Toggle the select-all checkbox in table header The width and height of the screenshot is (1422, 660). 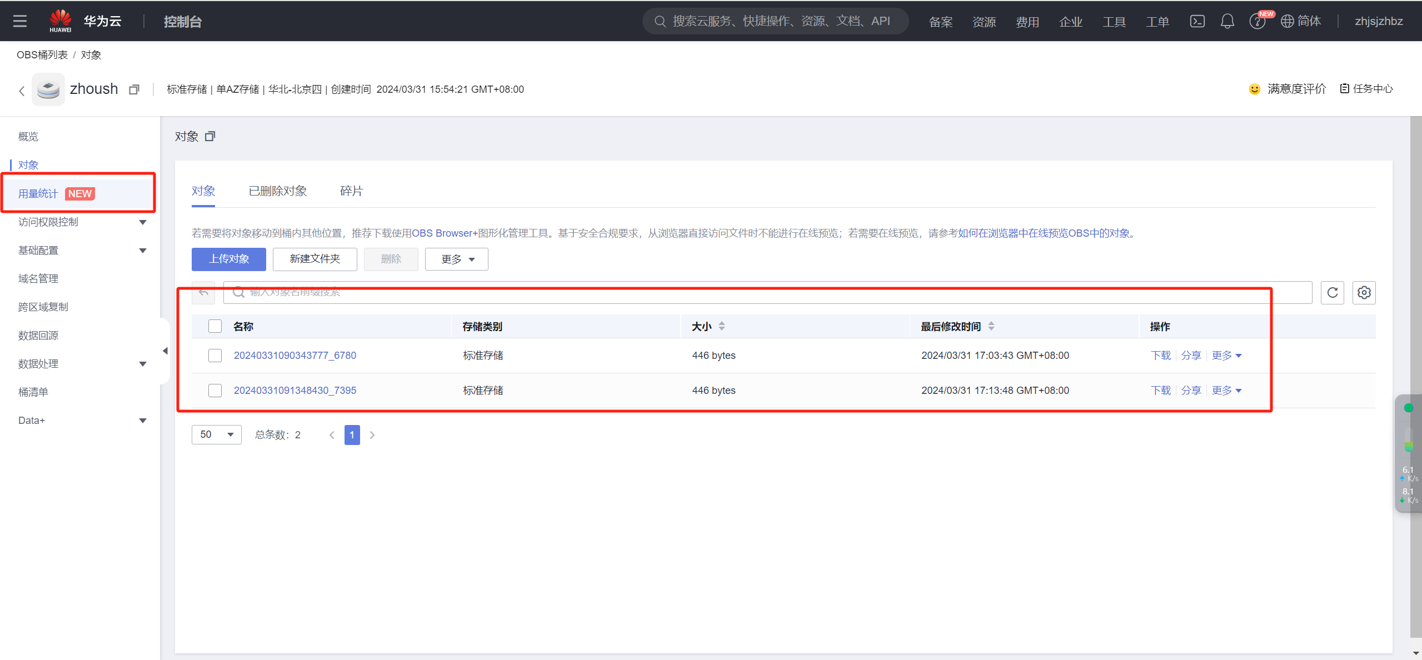tap(215, 326)
